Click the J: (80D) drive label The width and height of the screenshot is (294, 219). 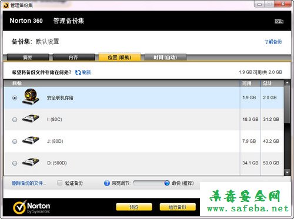[x=55, y=141]
